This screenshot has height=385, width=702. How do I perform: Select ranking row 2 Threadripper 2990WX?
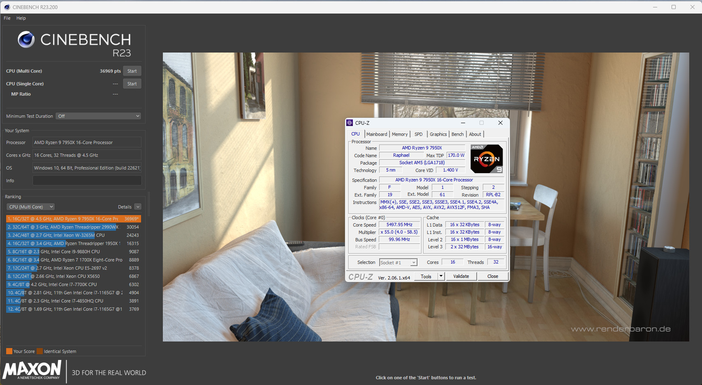73,227
